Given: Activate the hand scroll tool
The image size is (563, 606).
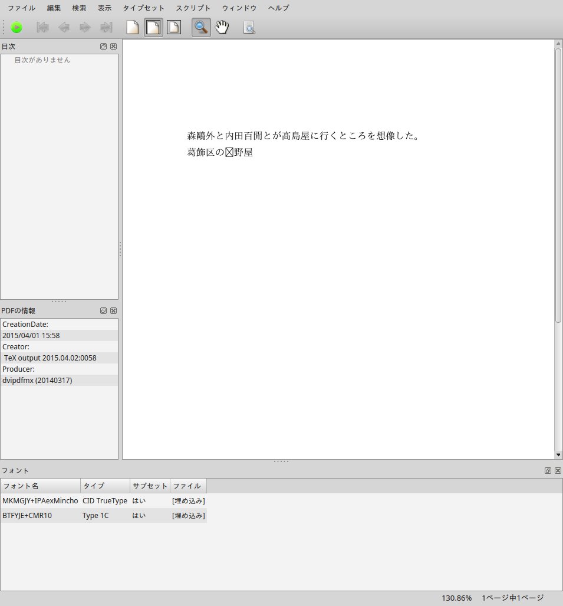Looking at the screenshot, I should click(222, 28).
